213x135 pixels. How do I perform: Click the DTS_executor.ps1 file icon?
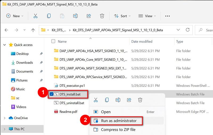(x=56, y=86)
